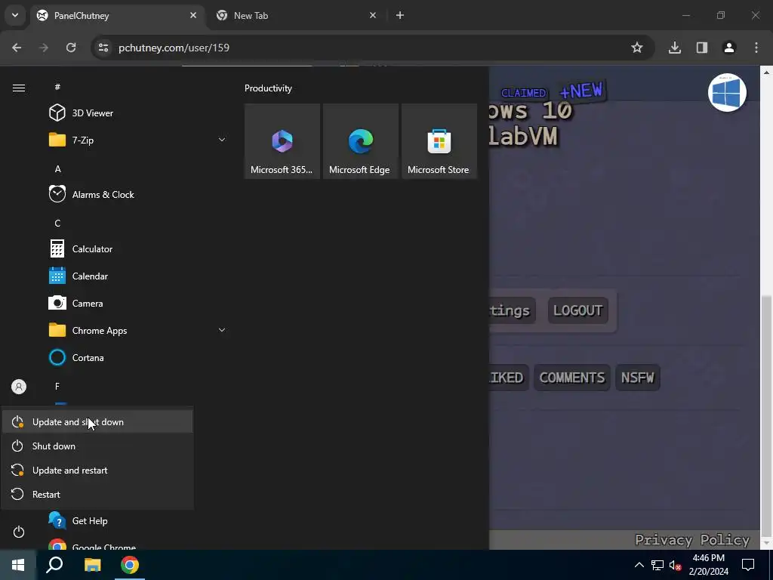Show hidden system tray icons
This screenshot has height=580, width=773.
(x=639, y=565)
